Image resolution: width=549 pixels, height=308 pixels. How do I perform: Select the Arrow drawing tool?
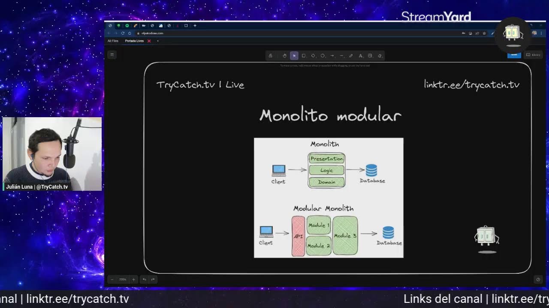click(x=332, y=56)
